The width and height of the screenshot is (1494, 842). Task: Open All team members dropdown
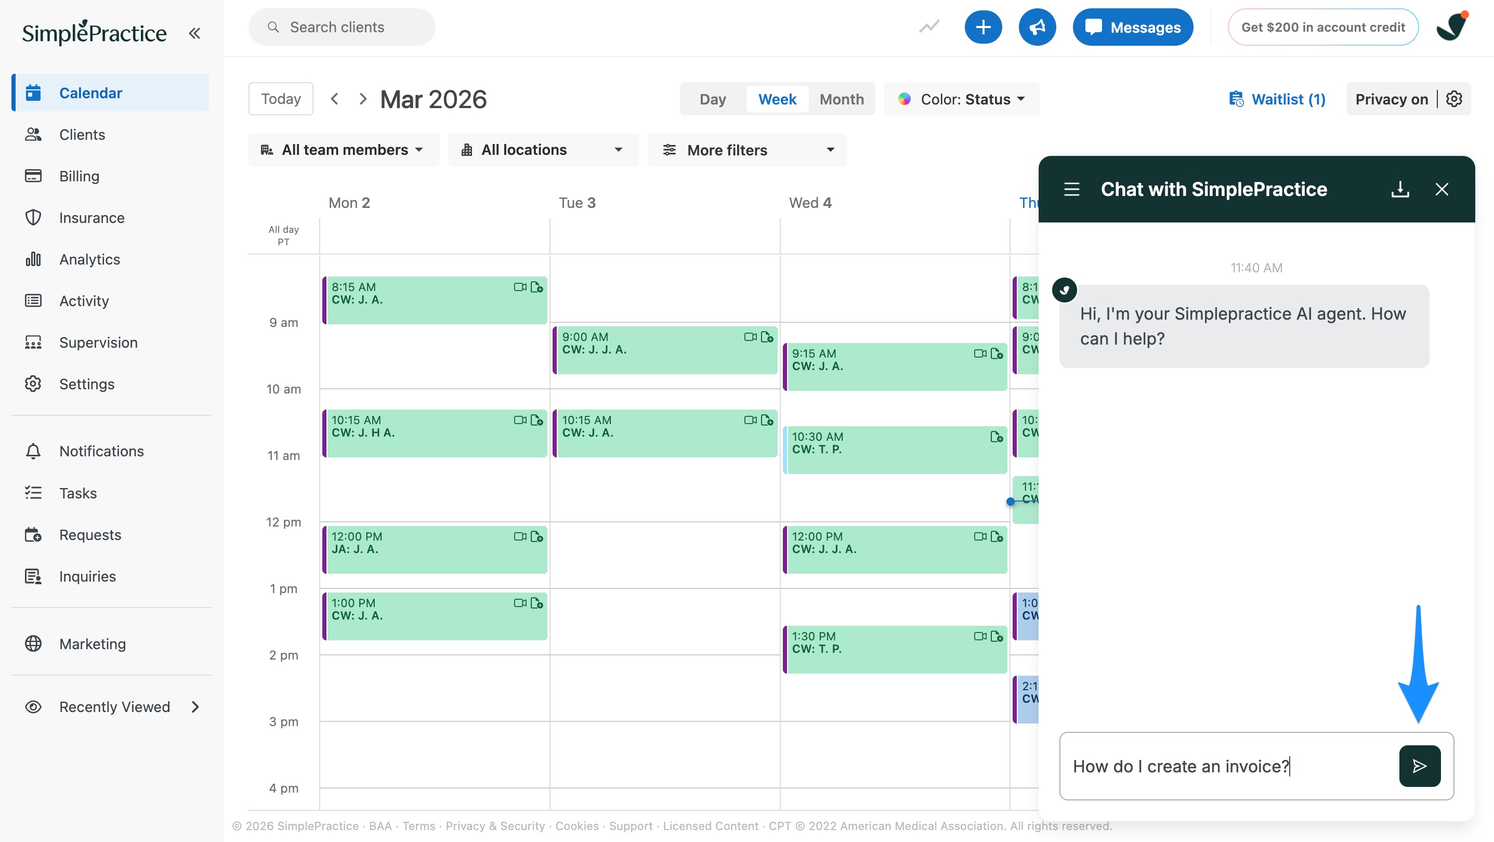pos(343,150)
